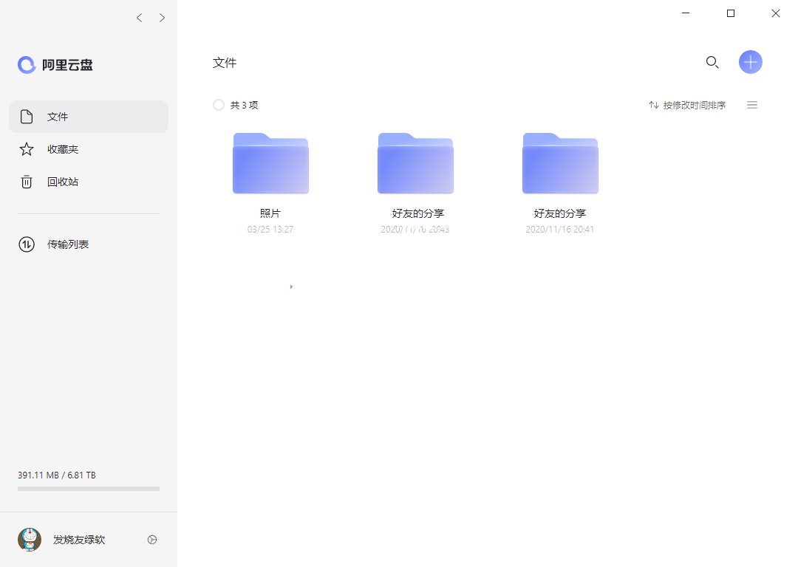The image size is (798, 567).
Task: Toggle the select-all circle beside 共 3 项
Action: point(218,105)
